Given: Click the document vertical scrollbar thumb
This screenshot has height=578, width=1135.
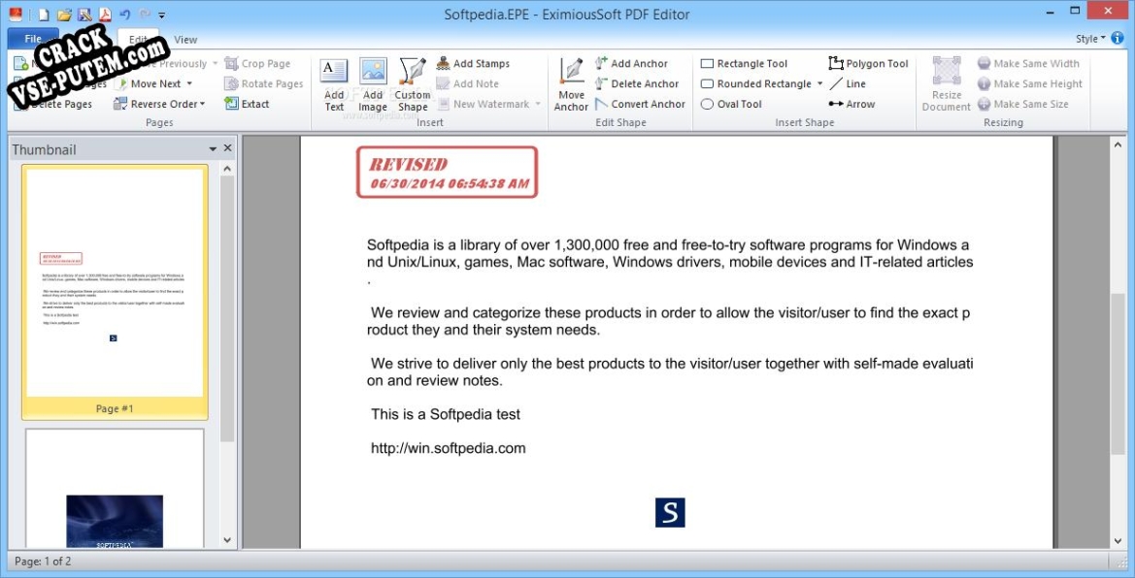Looking at the screenshot, I should click(x=1117, y=373).
